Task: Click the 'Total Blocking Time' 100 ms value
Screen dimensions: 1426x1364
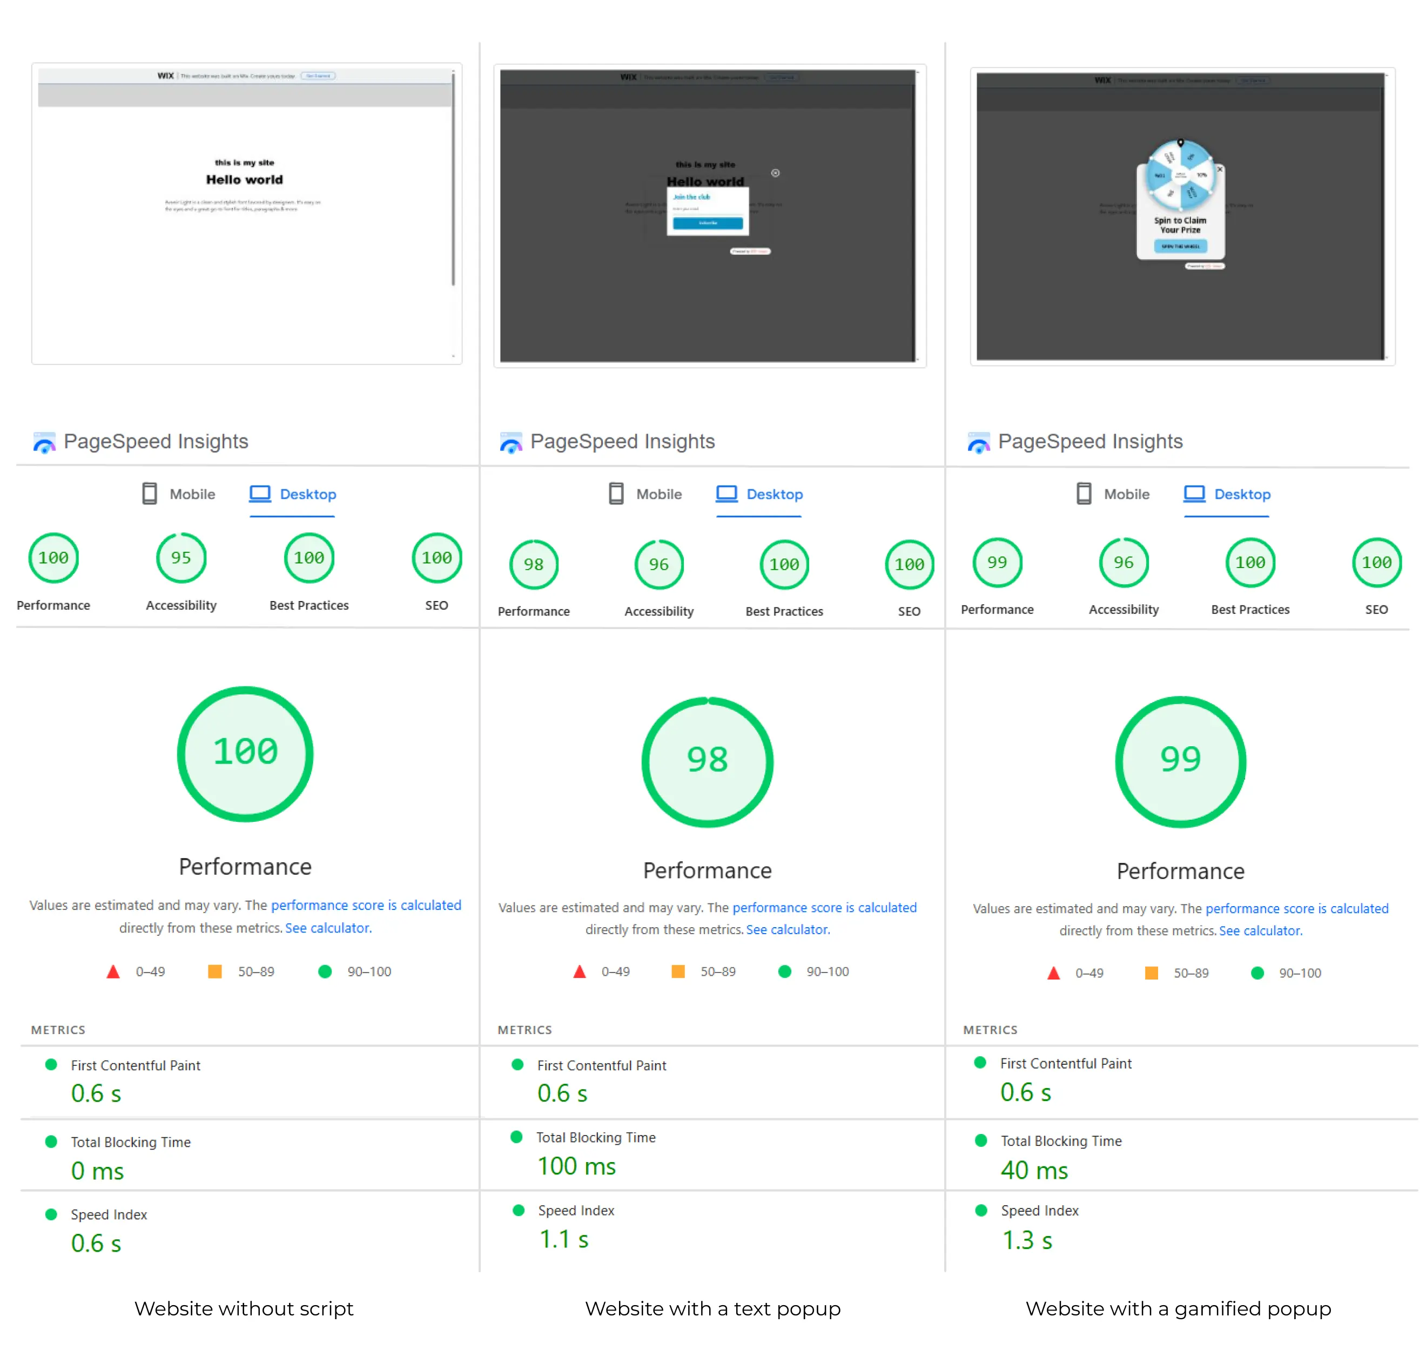Action: pyautogui.click(x=576, y=1165)
